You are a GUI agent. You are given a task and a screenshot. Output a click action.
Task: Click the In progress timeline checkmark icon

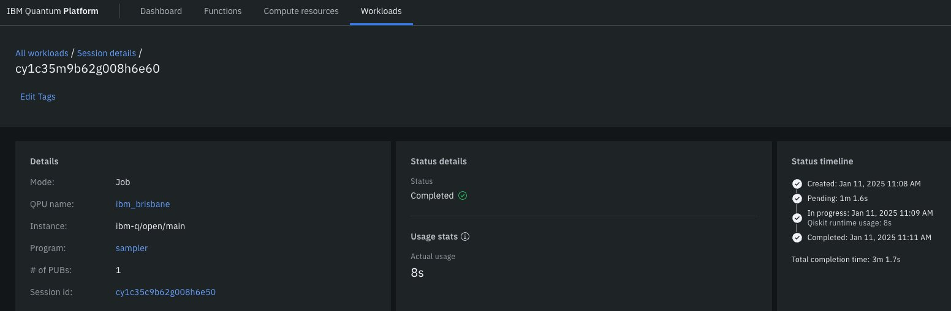click(x=797, y=218)
